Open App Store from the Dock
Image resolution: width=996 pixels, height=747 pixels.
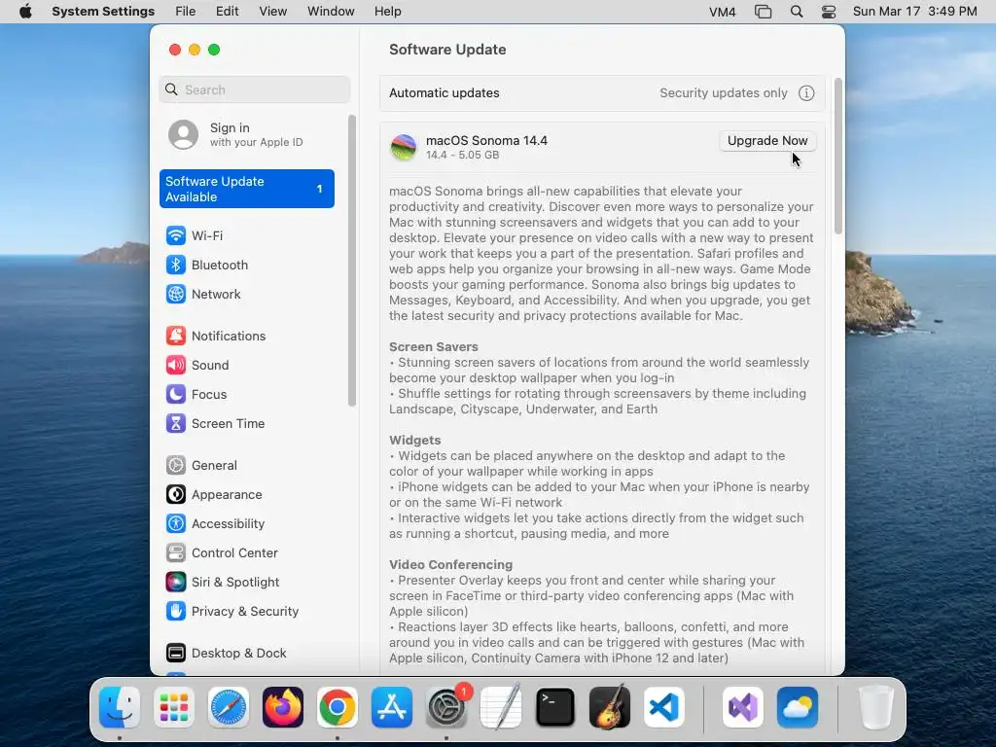(x=392, y=707)
